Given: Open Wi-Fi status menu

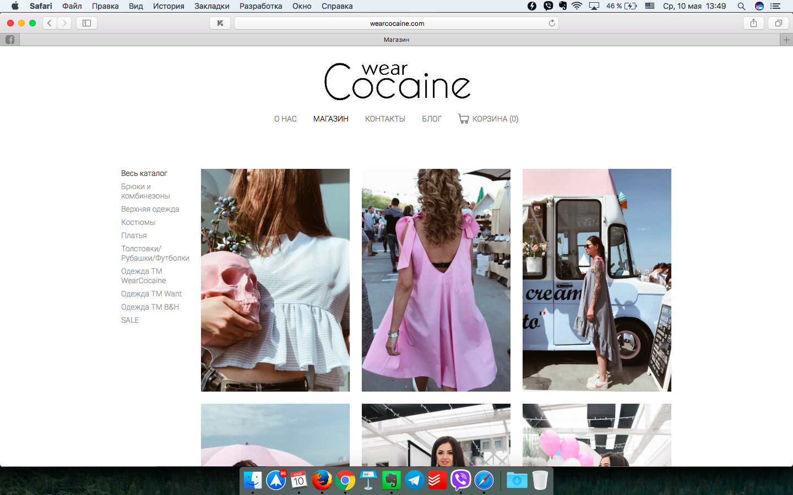Looking at the screenshot, I should coord(577,6).
